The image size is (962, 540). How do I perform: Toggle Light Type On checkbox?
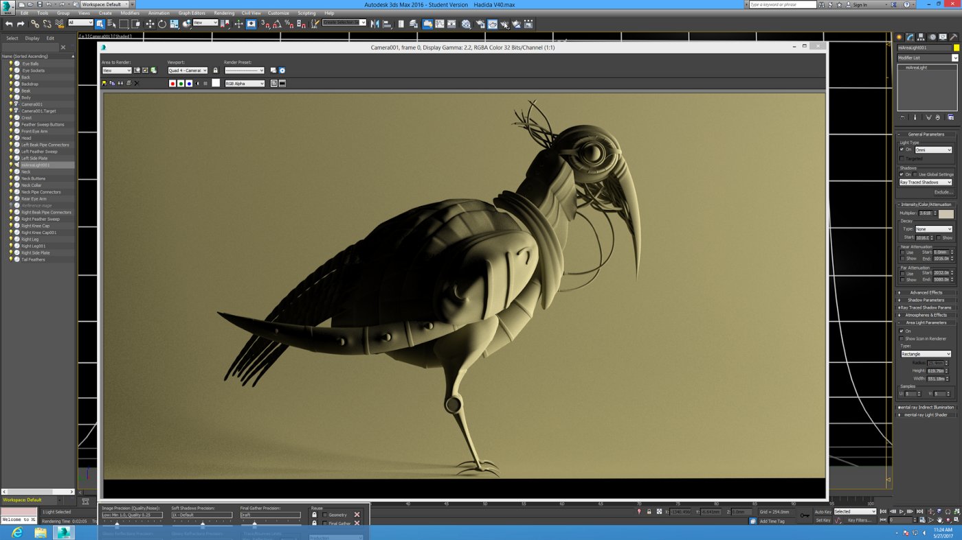coord(902,150)
